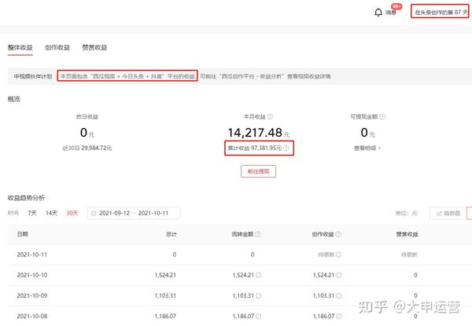The image size is (472, 326).
Task: Open the notification bell icon
Action: tap(378, 13)
